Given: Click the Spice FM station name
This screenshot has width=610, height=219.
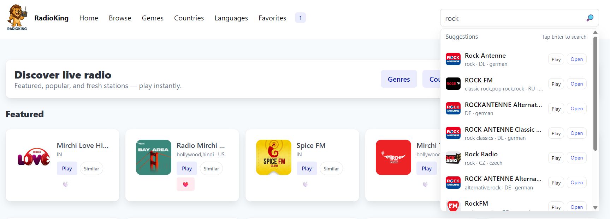Looking at the screenshot, I should pyautogui.click(x=311, y=145).
